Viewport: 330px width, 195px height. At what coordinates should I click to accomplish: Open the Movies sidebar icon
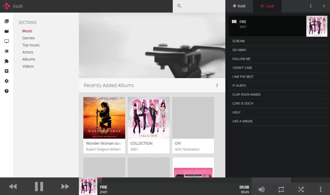click(7, 31)
